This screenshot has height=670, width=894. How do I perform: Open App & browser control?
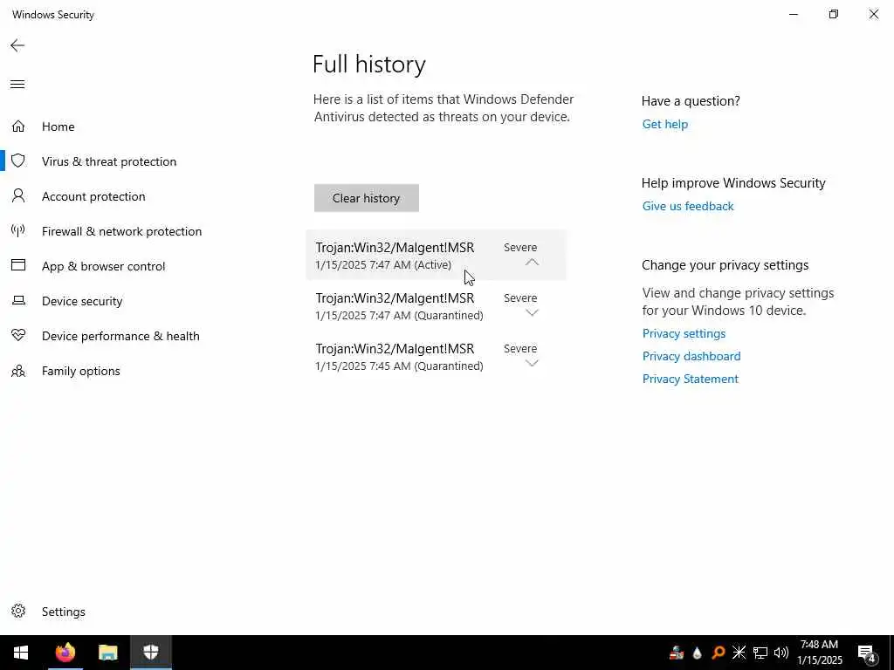click(x=103, y=266)
